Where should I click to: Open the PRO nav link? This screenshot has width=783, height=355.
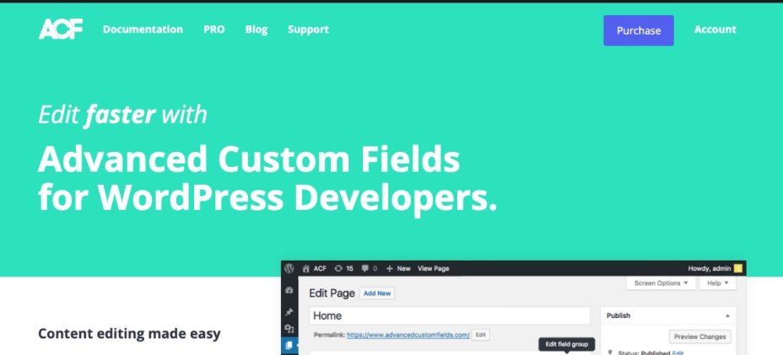point(213,30)
